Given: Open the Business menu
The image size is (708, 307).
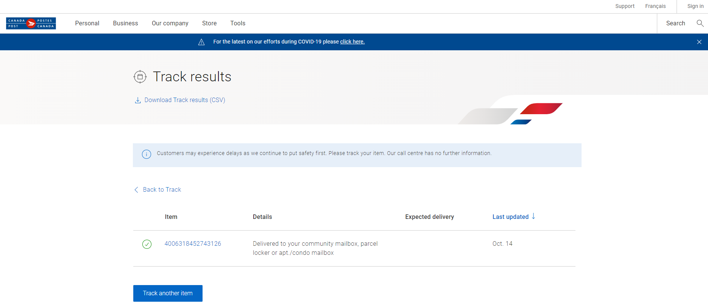Looking at the screenshot, I should tap(125, 23).
